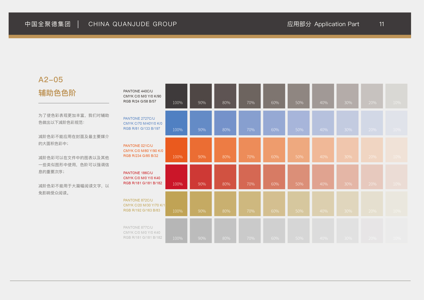Click the page number 11
This screenshot has height=300, width=424.
point(382,24)
